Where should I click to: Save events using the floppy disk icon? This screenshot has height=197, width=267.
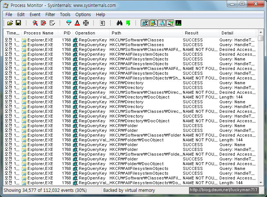pos(18,23)
